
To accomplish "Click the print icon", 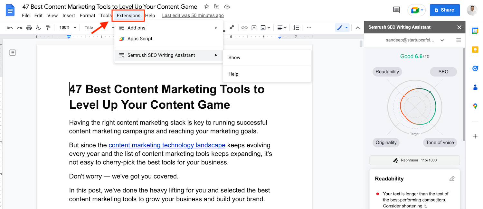I will 29,28.
